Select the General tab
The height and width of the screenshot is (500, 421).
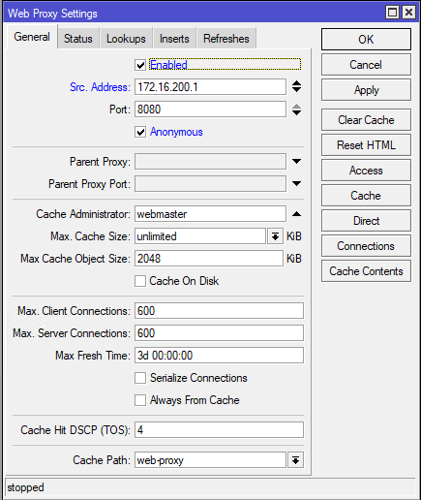pos(32,37)
